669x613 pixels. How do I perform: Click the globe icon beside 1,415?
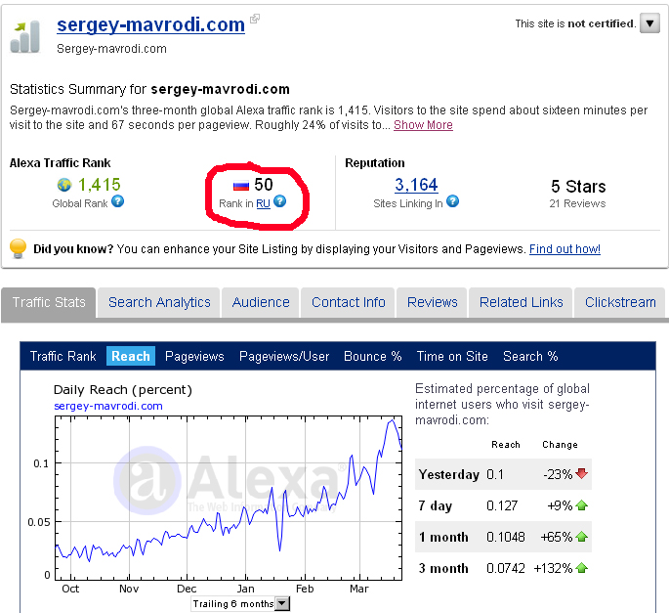click(64, 185)
